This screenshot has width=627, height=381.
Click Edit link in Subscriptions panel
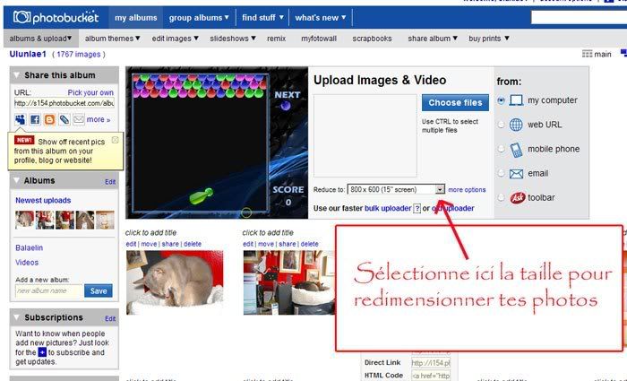[x=110, y=318]
